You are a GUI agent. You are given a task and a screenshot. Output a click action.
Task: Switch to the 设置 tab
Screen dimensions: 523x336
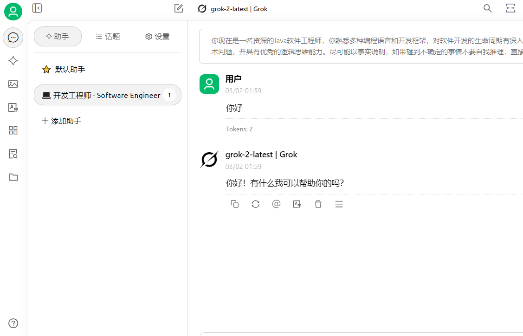tap(157, 37)
